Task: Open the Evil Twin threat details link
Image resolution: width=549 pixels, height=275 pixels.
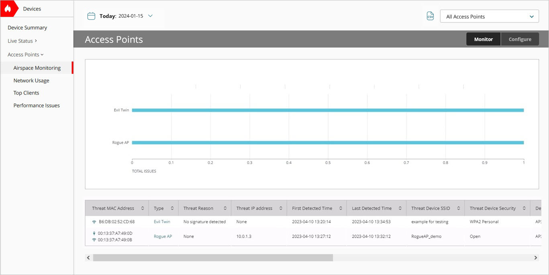Action: click(162, 222)
